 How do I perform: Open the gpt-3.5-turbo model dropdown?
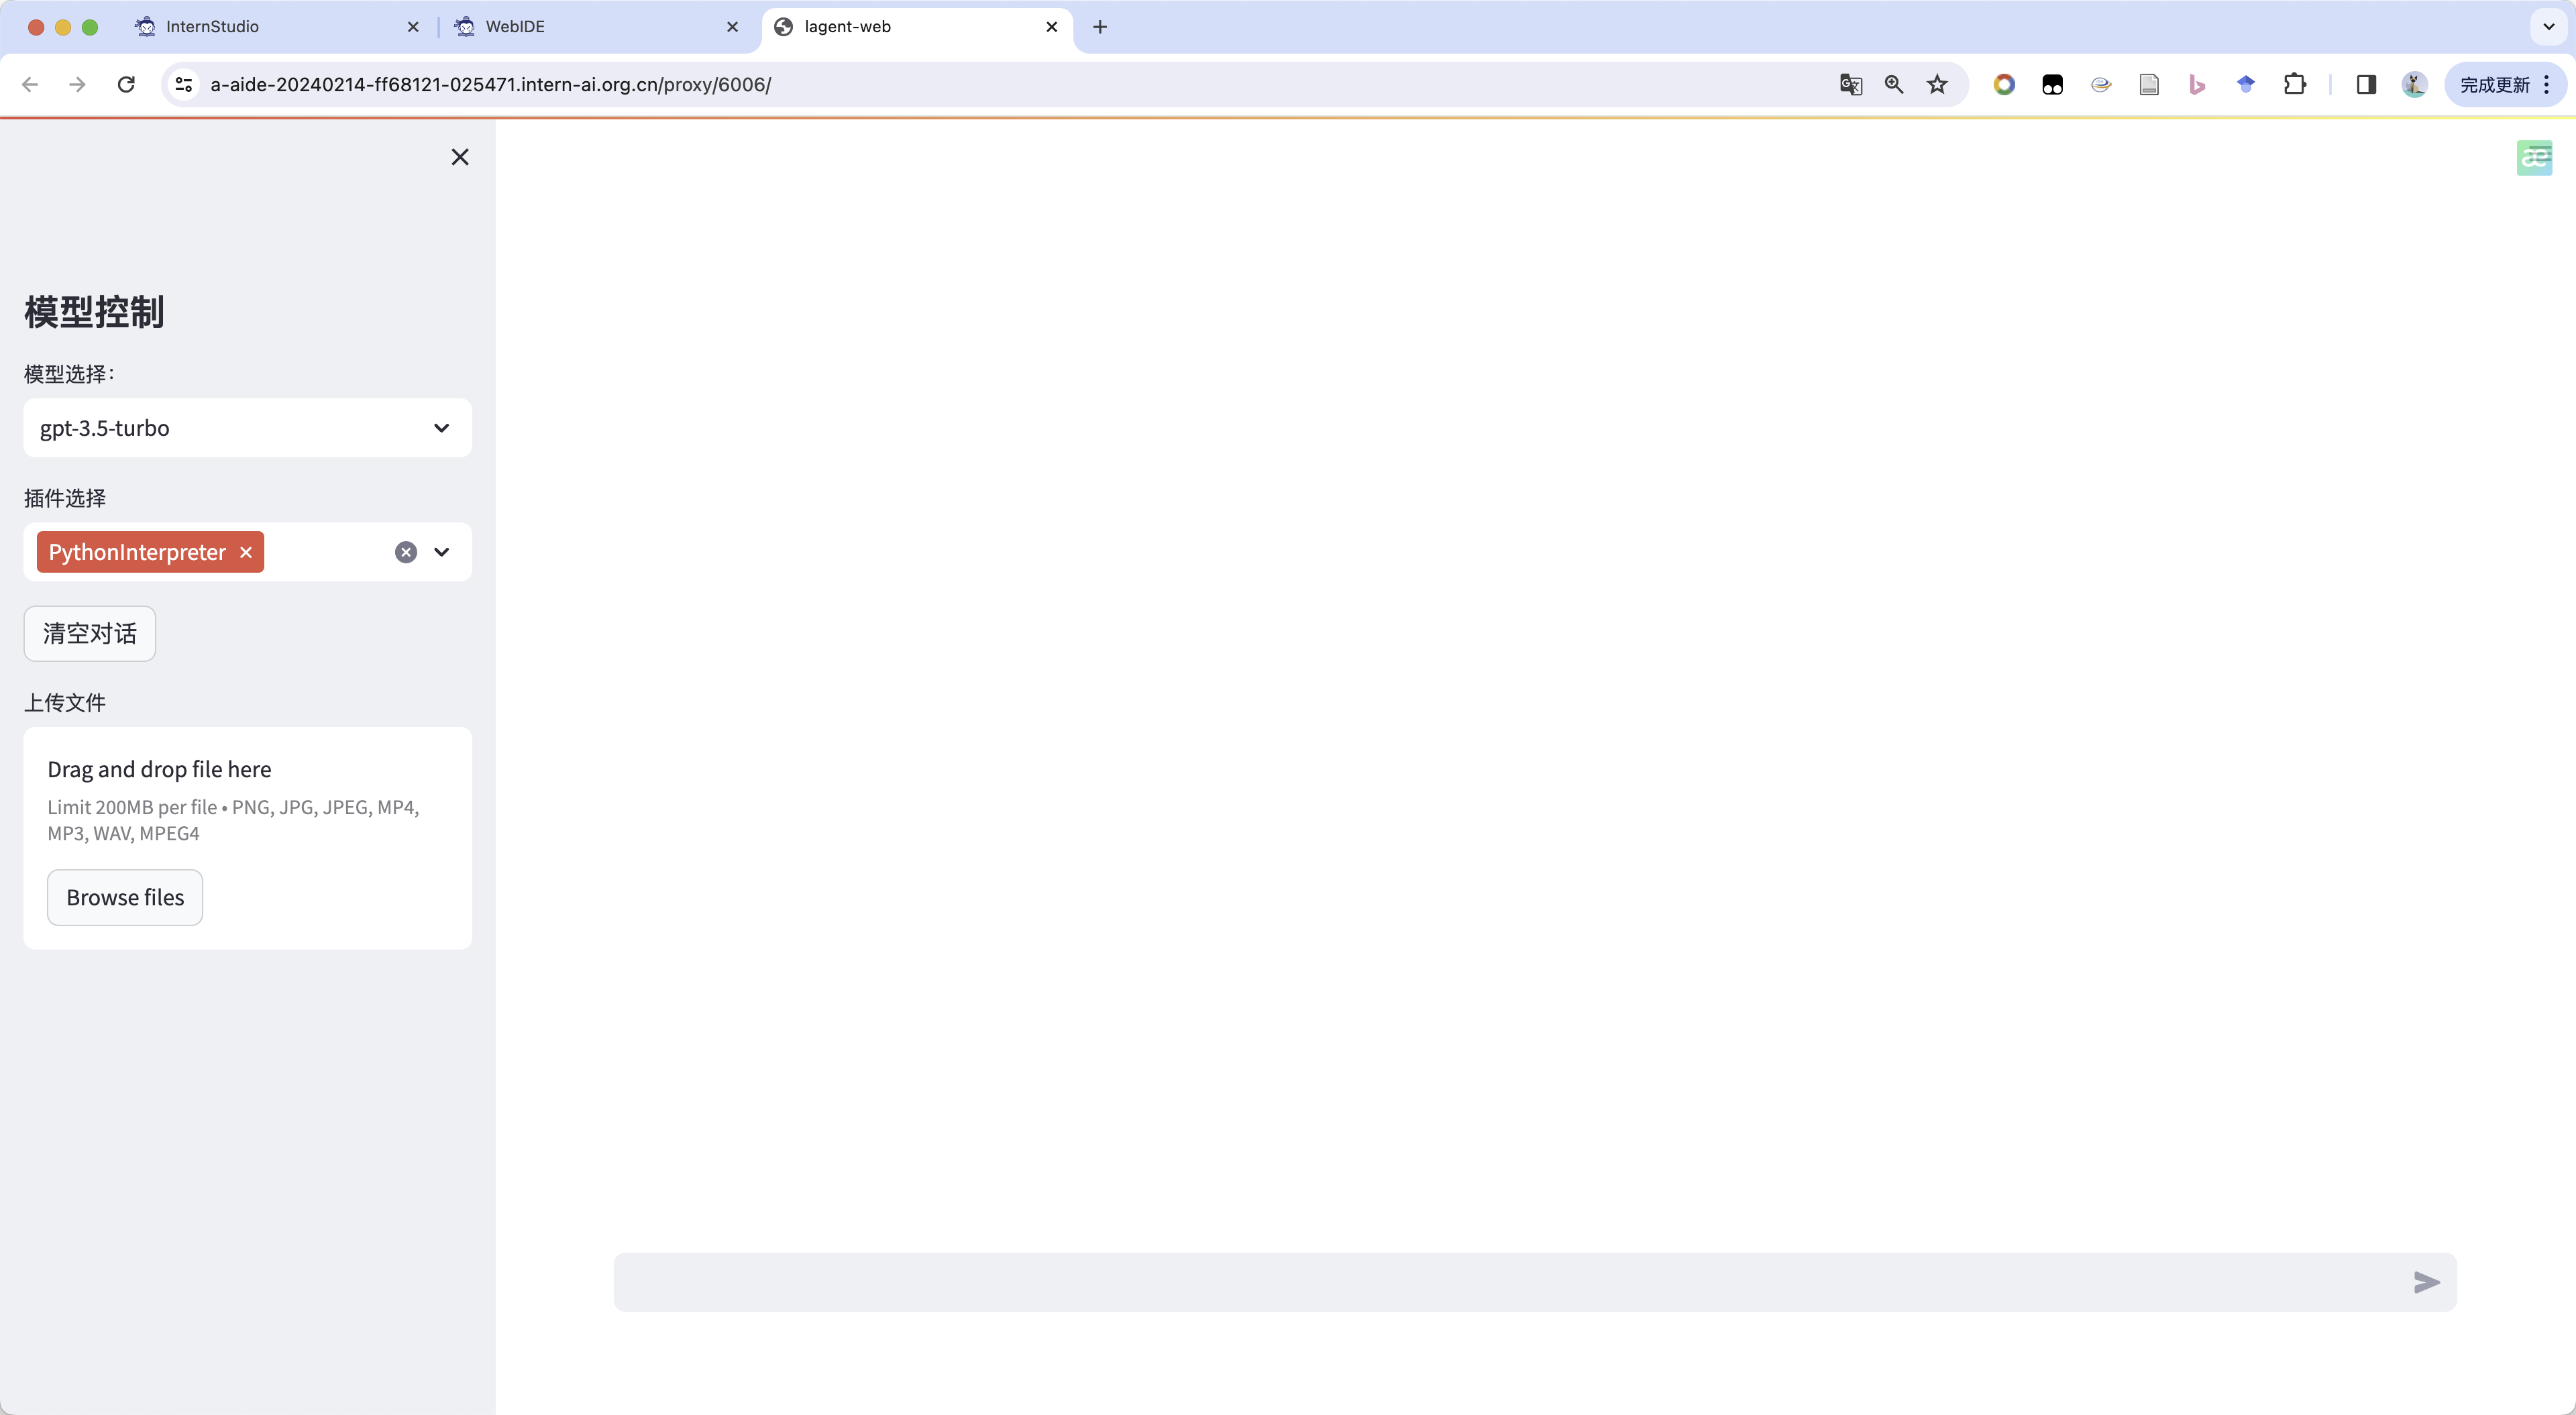tap(247, 428)
